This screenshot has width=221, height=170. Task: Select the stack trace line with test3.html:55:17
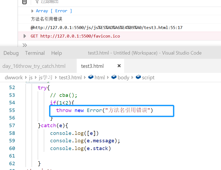pos(106,28)
